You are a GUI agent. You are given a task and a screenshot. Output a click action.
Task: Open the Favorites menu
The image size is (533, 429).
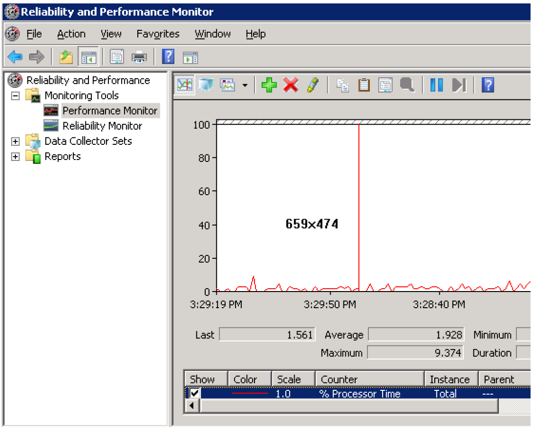tap(158, 34)
